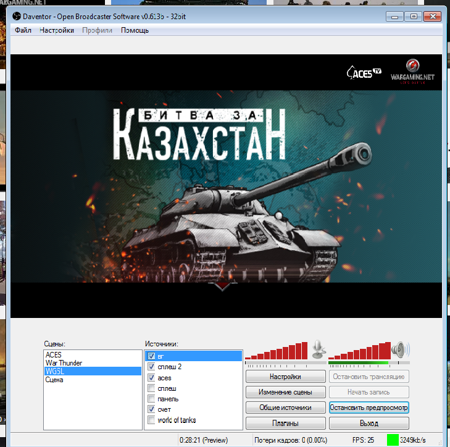This screenshot has height=447, width=450.
Task: Click the Выход button
Action: [x=369, y=423]
